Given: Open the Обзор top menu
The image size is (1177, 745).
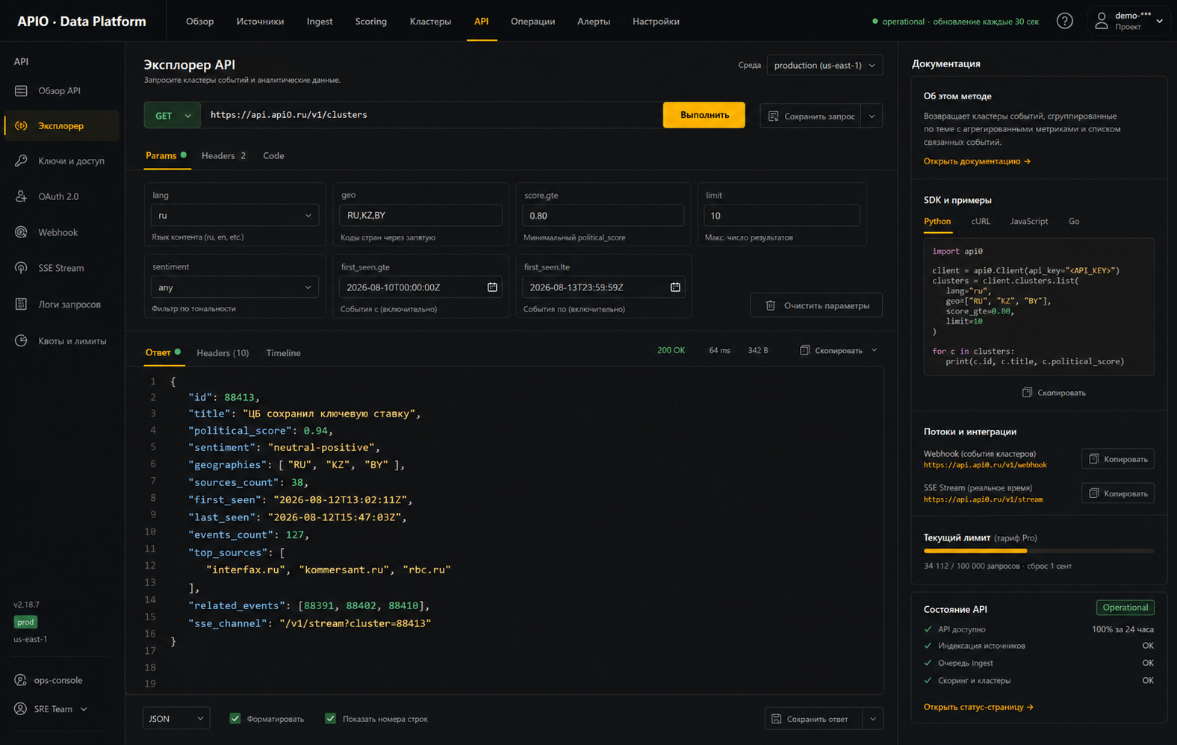Looking at the screenshot, I should [200, 22].
